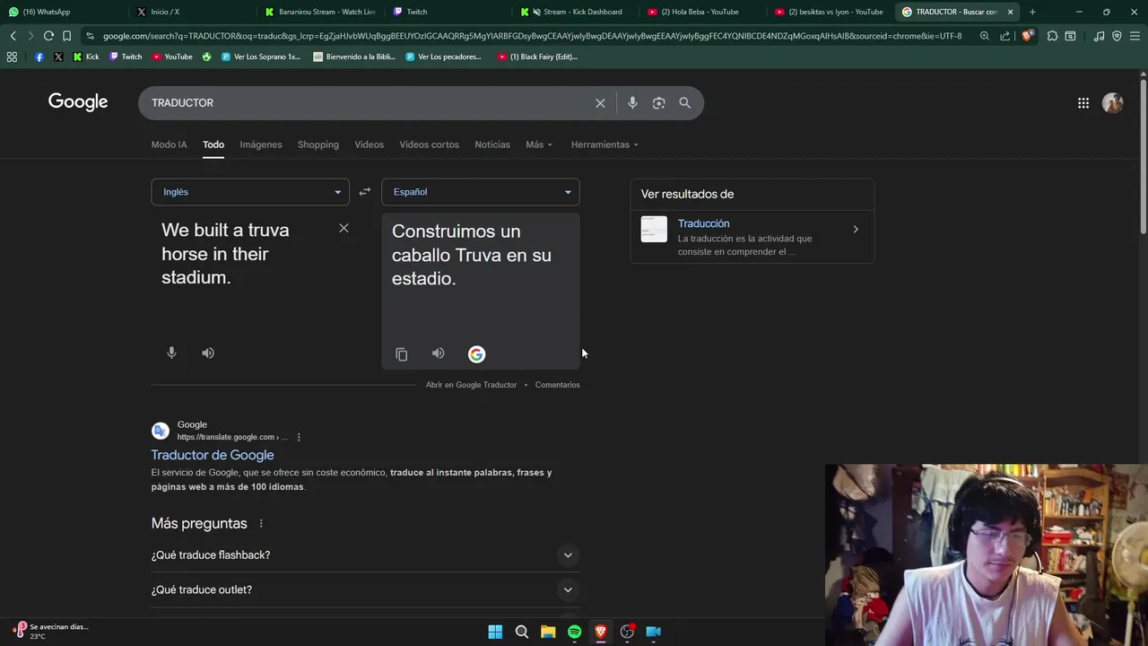Switch to the Hola Beba - YouTube tab

(x=705, y=12)
